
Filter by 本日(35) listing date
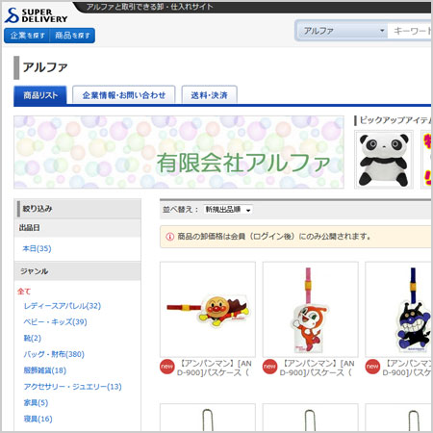click(37, 248)
